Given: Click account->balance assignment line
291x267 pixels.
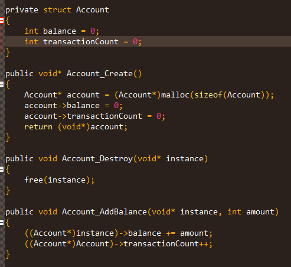Looking at the screenshot, I should pos(74,106).
